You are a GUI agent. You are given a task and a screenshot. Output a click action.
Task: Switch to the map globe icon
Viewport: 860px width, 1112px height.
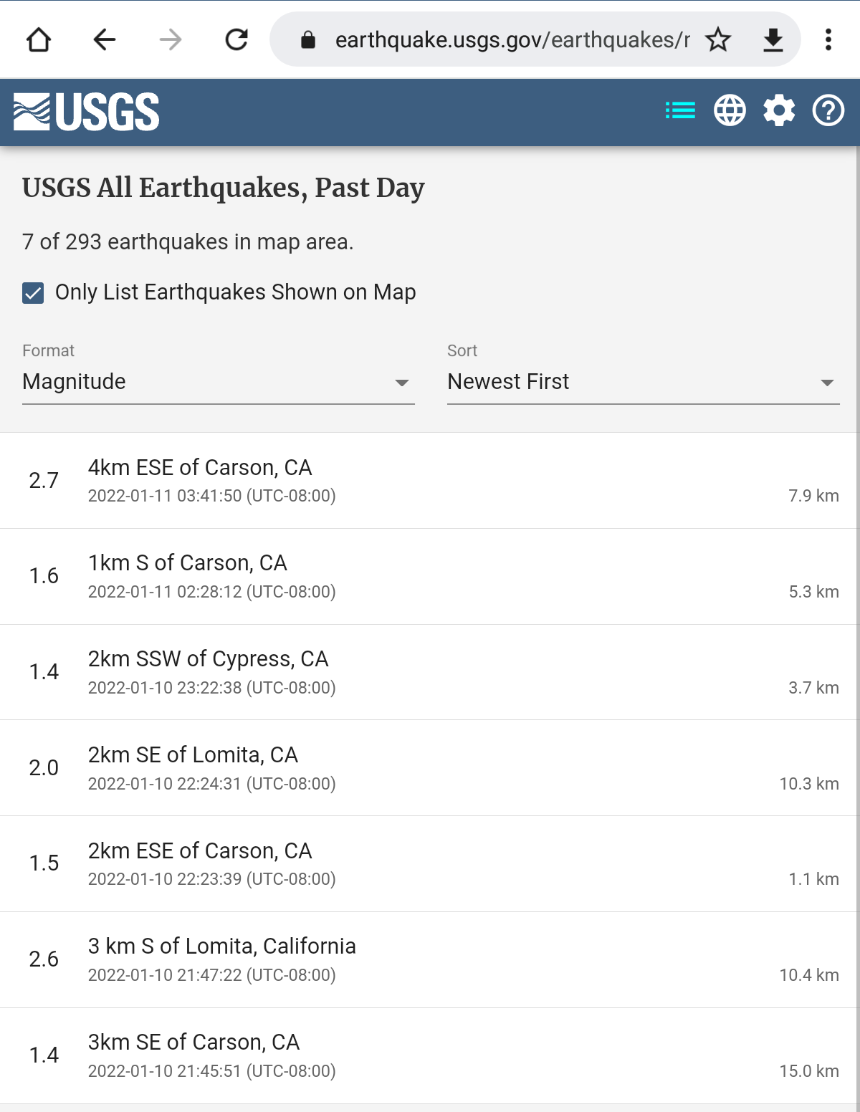click(730, 111)
